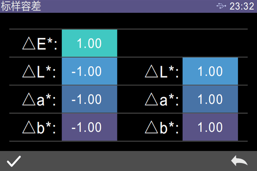Click the USB connection status icon

221,6
